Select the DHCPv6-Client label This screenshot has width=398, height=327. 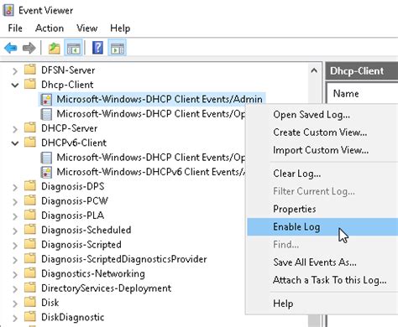(x=74, y=143)
